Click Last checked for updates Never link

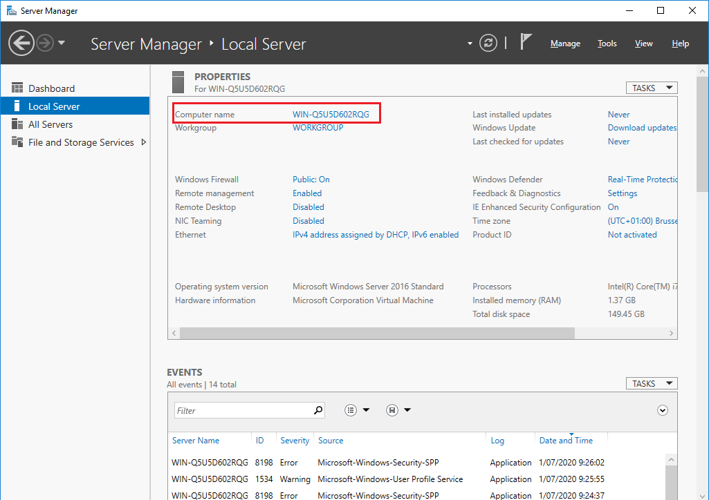coord(618,142)
